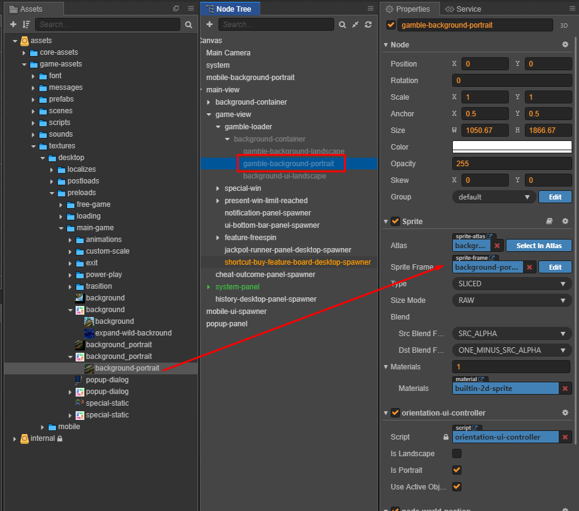Open the Src Blend Factor SRC_ALPHA dropdown

tap(512, 334)
